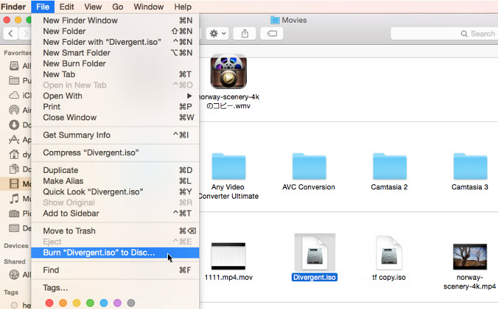498x309 pixels.
Task: Apply the purple tag color
Action: pyautogui.click(x=117, y=303)
